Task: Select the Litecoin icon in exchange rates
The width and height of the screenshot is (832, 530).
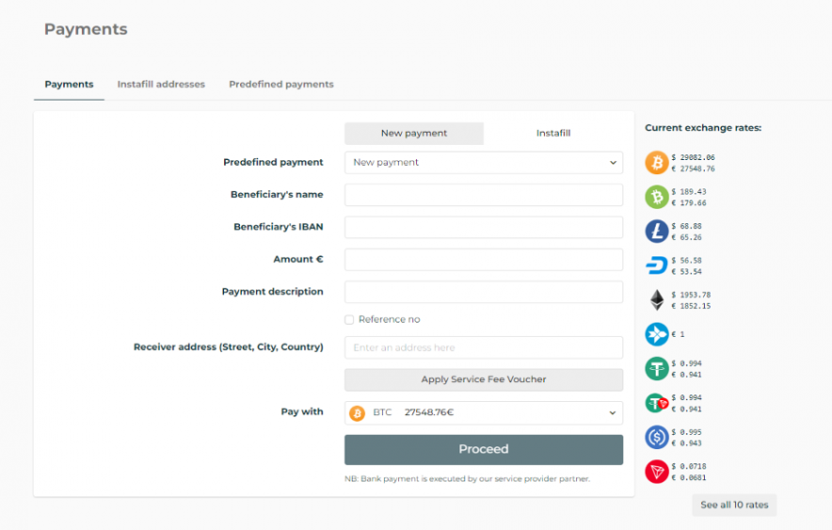Action: [656, 232]
